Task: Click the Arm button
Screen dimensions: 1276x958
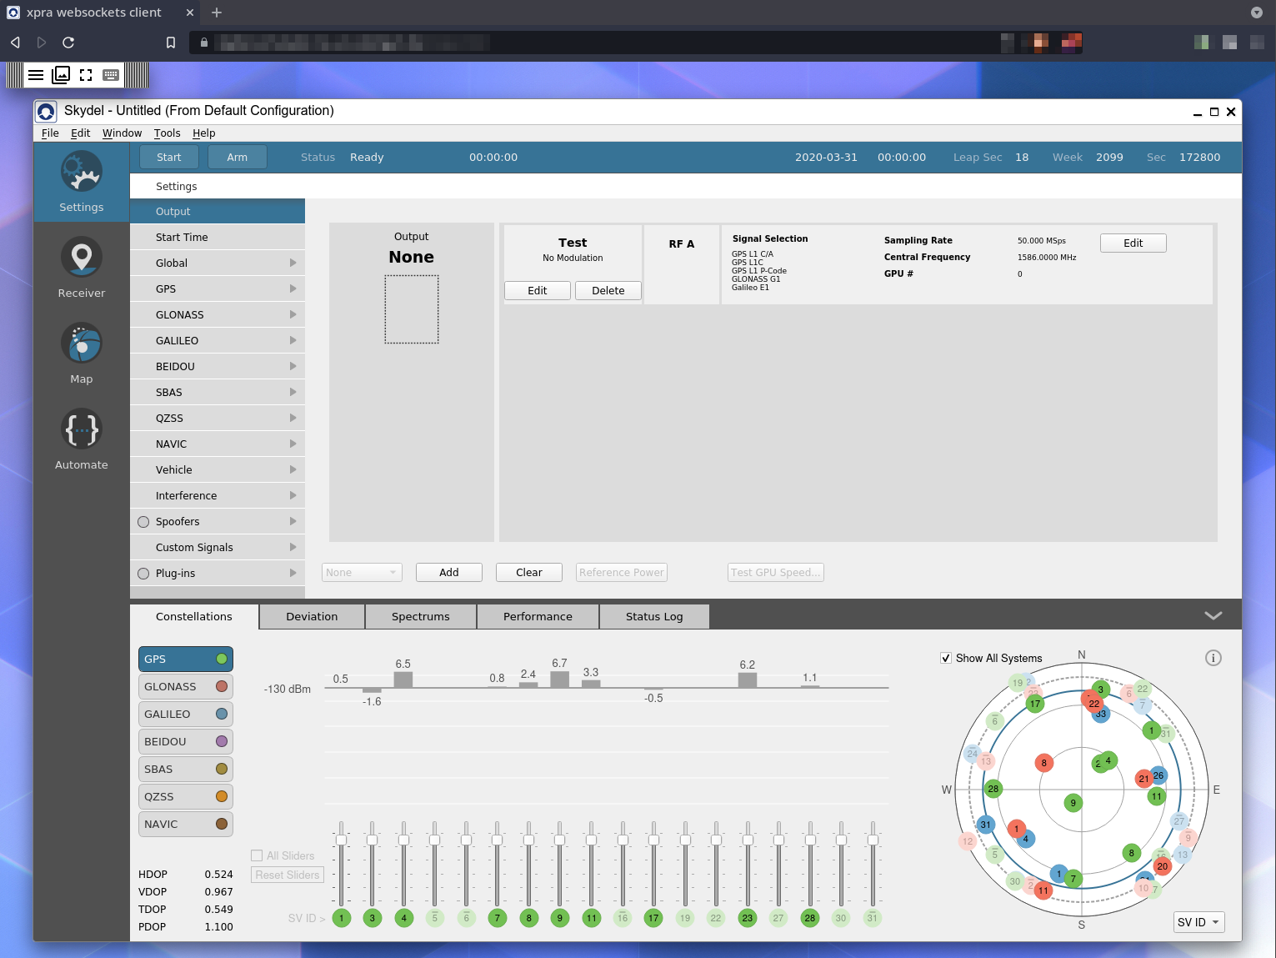Action: pyautogui.click(x=238, y=157)
